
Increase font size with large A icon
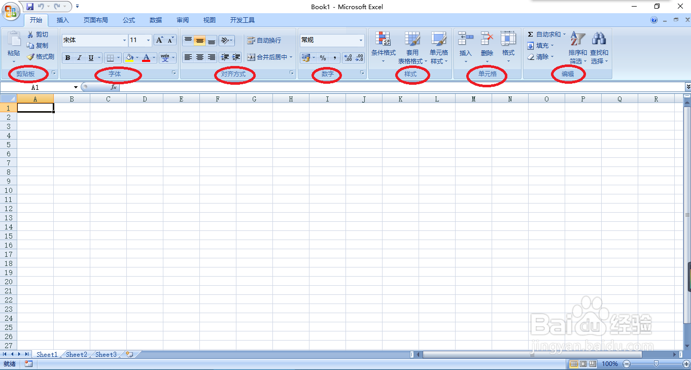click(x=159, y=40)
